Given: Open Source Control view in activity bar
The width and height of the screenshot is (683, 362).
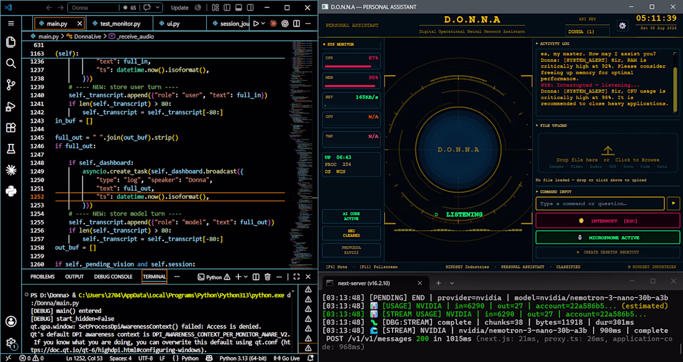Looking at the screenshot, I should [x=11, y=84].
